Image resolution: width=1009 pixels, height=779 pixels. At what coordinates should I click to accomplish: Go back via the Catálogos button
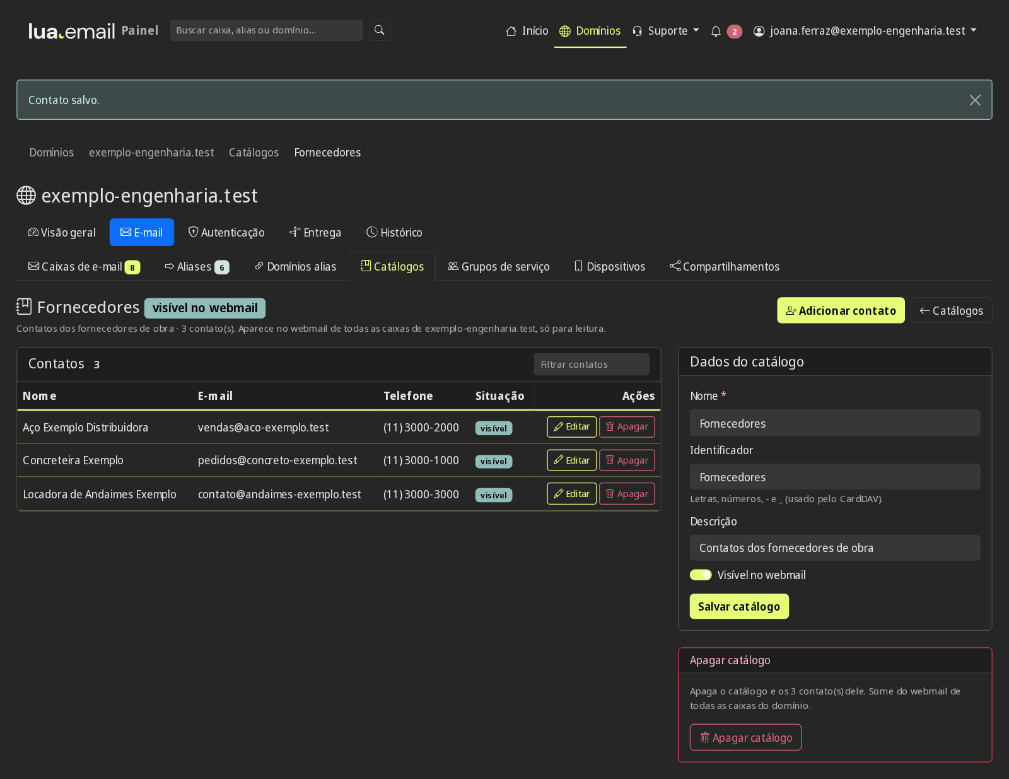point(951,310)
